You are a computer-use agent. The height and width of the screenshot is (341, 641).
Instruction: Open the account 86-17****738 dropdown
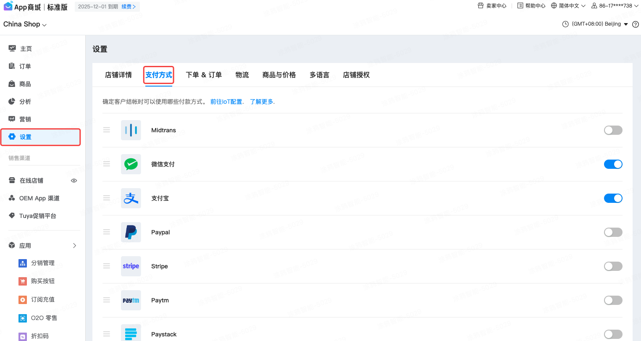click(x=615, y=6)
